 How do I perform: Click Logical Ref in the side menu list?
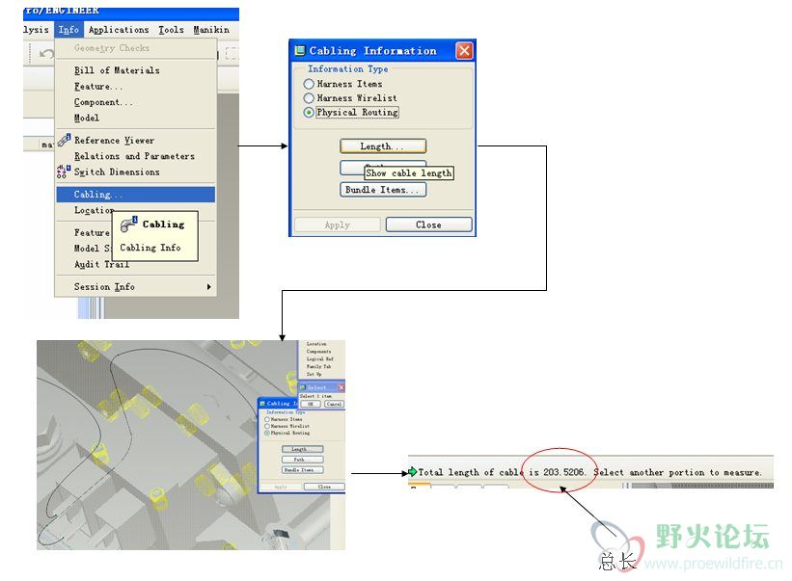(x=319, y=359)
